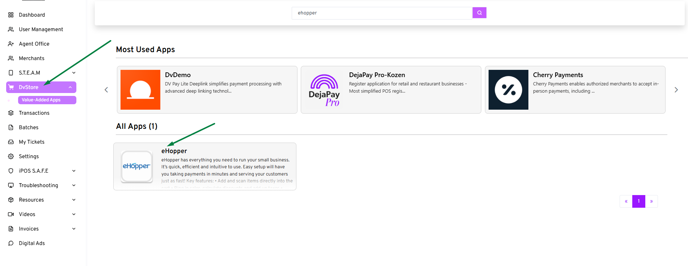The image size is (688, 266).
Task: Click the Agent Office add-user icon
Action: point(11,44)
